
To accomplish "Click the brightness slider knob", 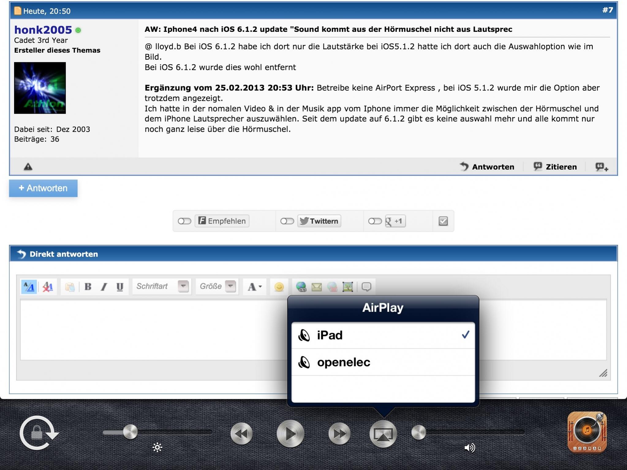I will [x=130, y=432].
